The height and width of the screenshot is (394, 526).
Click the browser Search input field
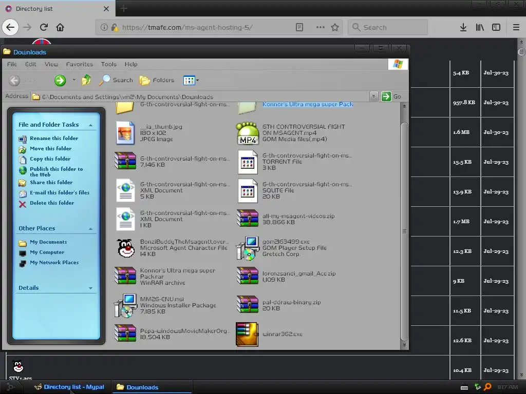pyautogui.click(x=388, y=28)
